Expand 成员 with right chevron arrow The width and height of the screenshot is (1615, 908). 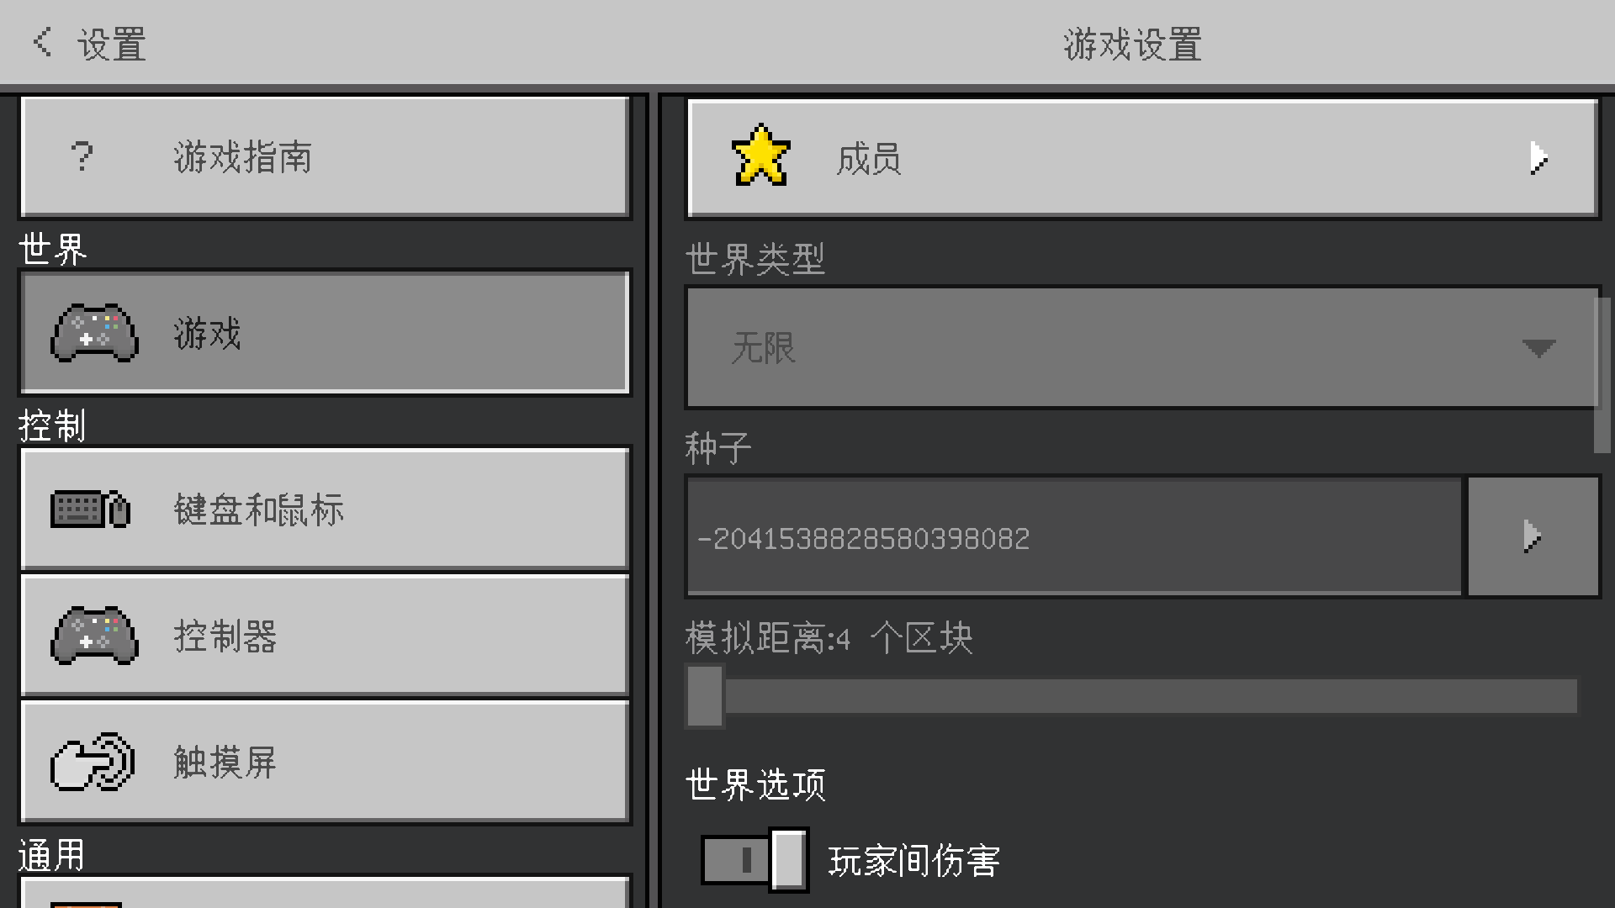click(1538, 158)
